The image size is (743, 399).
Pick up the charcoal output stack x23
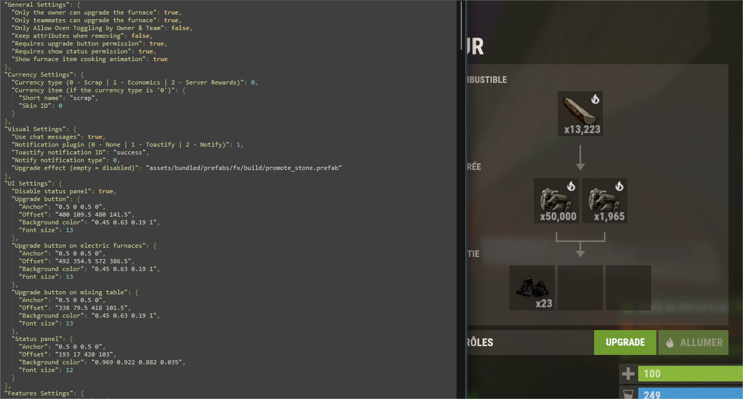(x=532, y=288)
